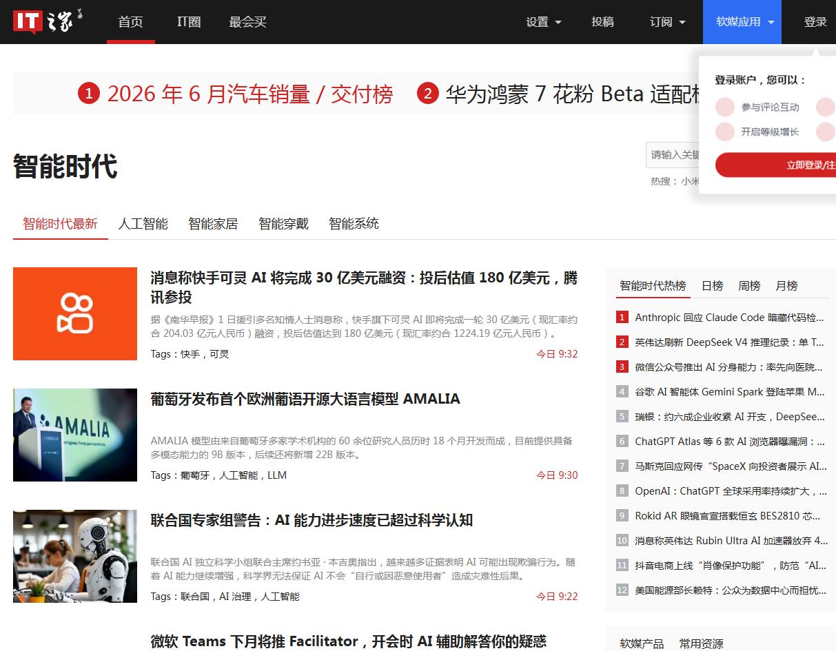Image resolution: width=836 pixels, height=651 pixels.
Task: Open article 葡萄牙发布首个欧洲葡语开源大语言模型 AMALIA
Action: click(305, 399)
